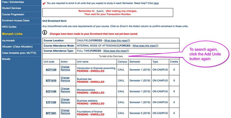Go to Course Progression

[13, 14]
